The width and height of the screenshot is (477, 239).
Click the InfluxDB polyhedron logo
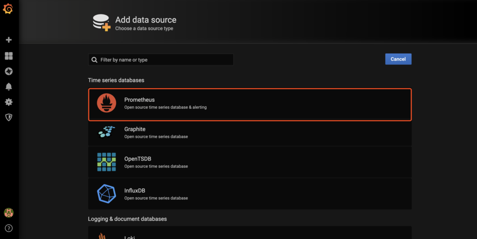pos(107,194)
